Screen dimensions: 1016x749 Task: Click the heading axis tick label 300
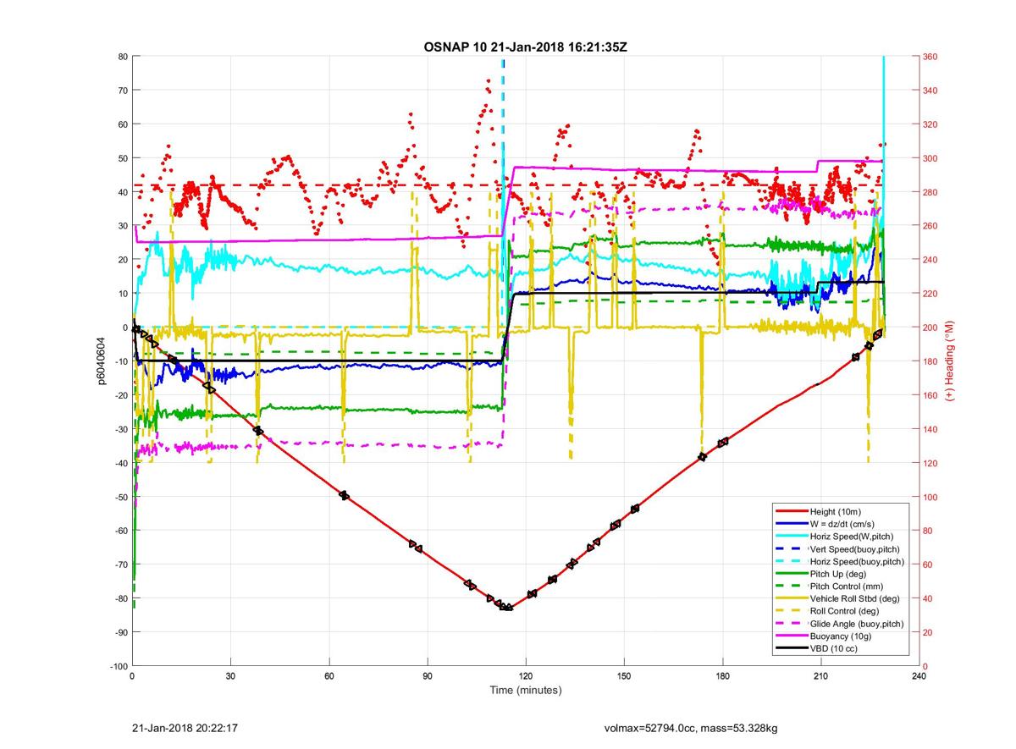(x=930, y=158)
